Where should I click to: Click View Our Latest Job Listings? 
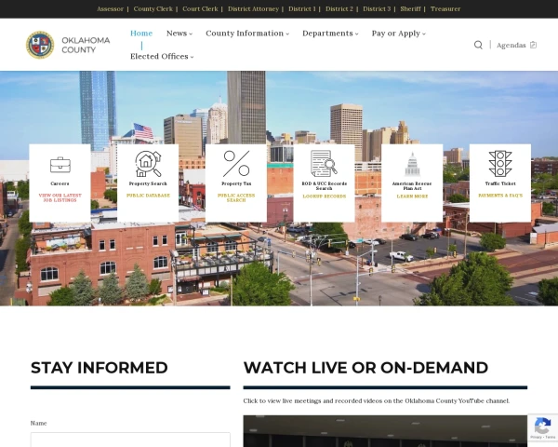coord(60,197)
